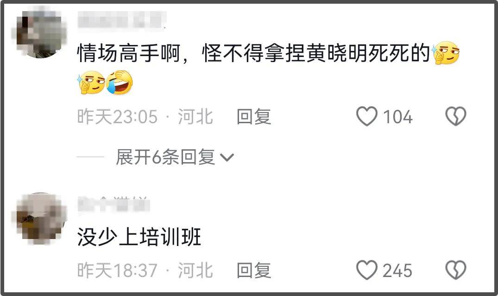This screenshot has width=498, height=296.
Task: Reply to the comment posted at 18:37
Action: [254, 270]
